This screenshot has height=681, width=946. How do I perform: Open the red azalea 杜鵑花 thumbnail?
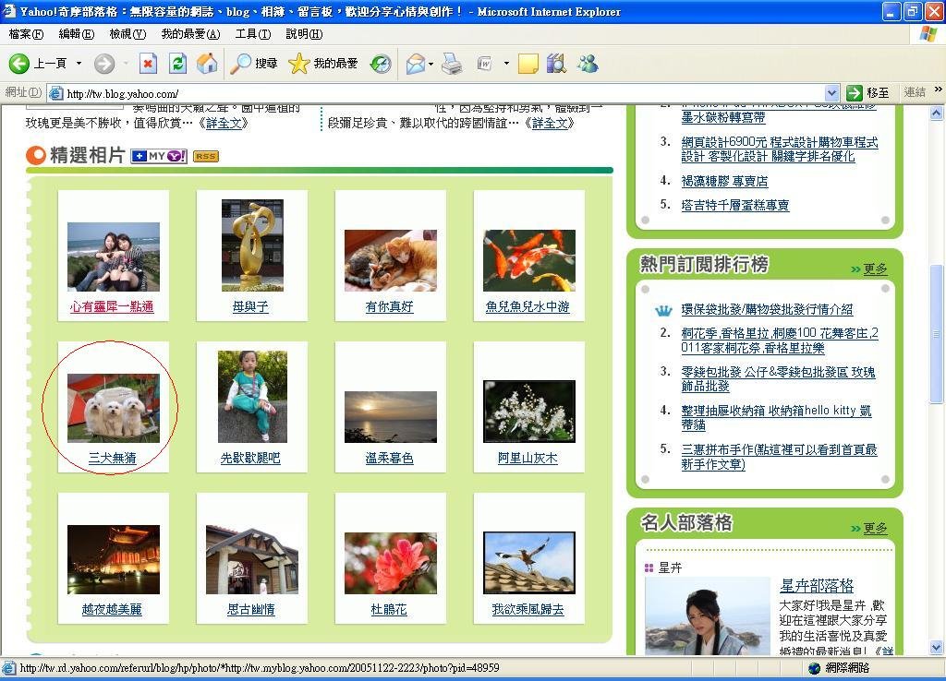pyautogui.click(x=391, y=563)
